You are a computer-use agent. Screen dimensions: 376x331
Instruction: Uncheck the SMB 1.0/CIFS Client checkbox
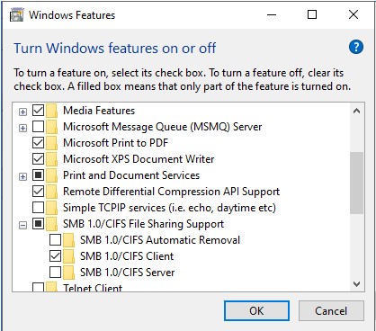[55, 256]
